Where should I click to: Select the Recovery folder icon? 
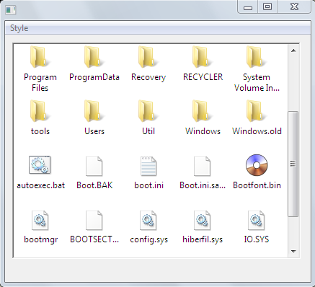pos(148,57)
